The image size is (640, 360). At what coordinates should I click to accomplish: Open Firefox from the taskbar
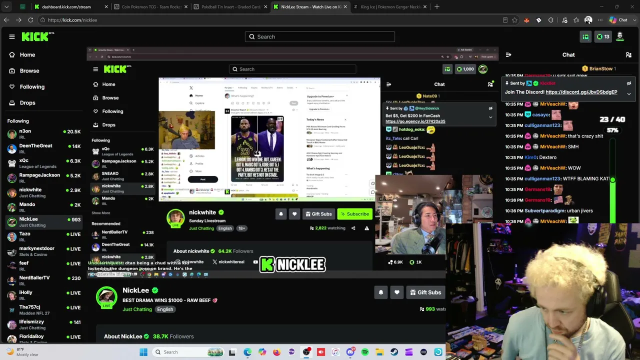[277, 352]
